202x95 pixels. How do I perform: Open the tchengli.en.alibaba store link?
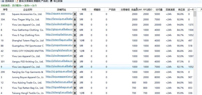(59, 92)
